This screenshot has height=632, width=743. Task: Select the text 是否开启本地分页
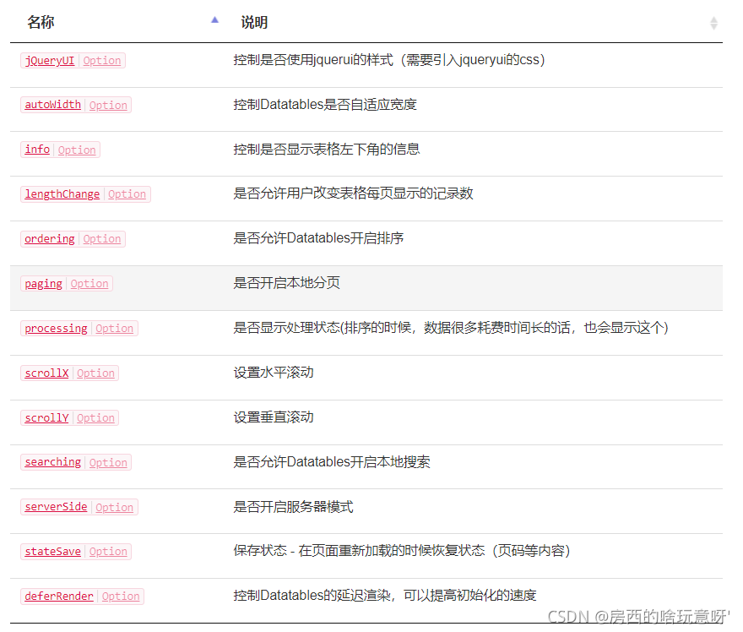click(x=287, y=283)
